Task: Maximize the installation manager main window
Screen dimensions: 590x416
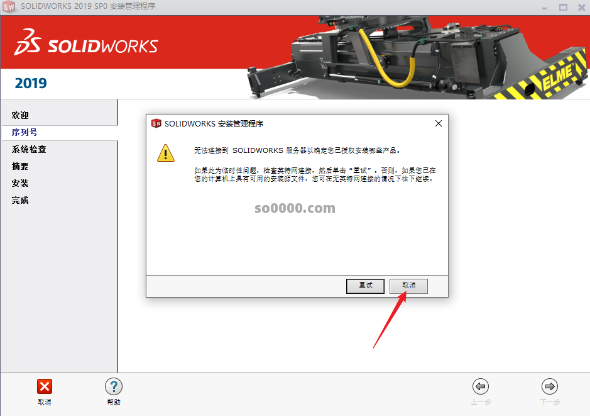Action: [563, 7]
